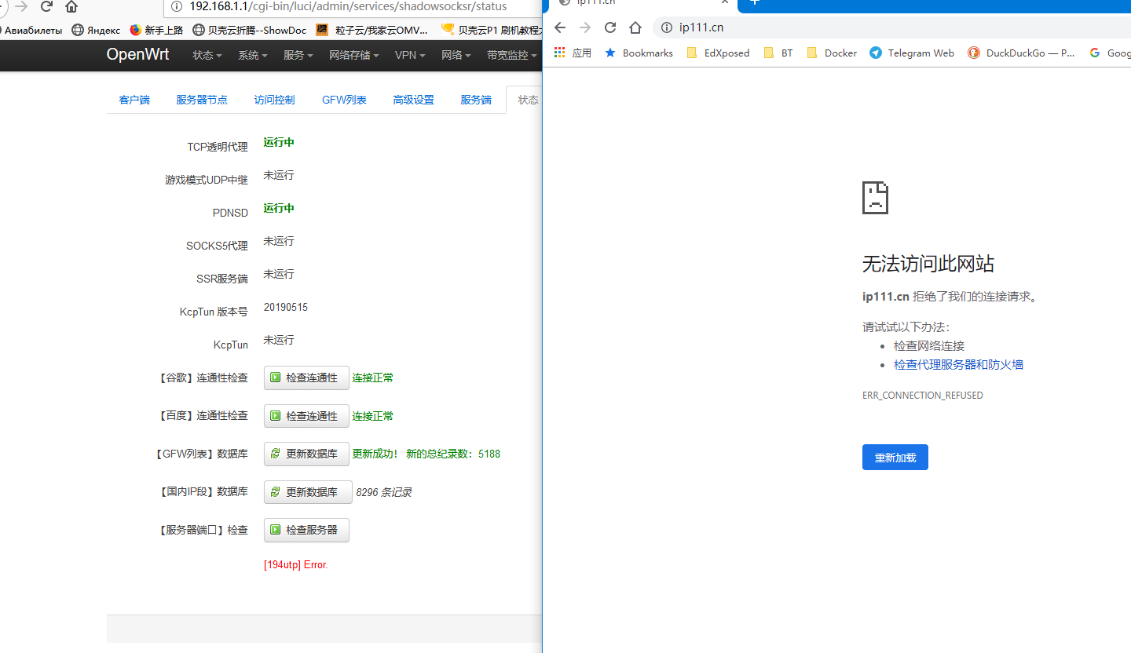The width and height of the screenshot is (1131, 653).
Task: Switch to the 服务器节点 tab
Action: (x=202, y=100)
